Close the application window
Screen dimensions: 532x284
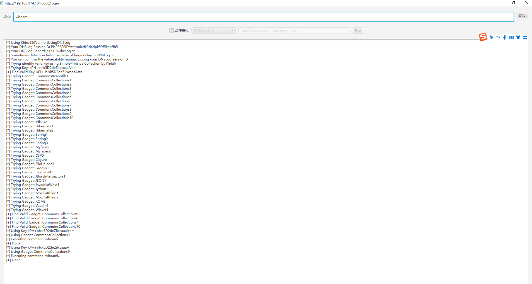[526, 3]
